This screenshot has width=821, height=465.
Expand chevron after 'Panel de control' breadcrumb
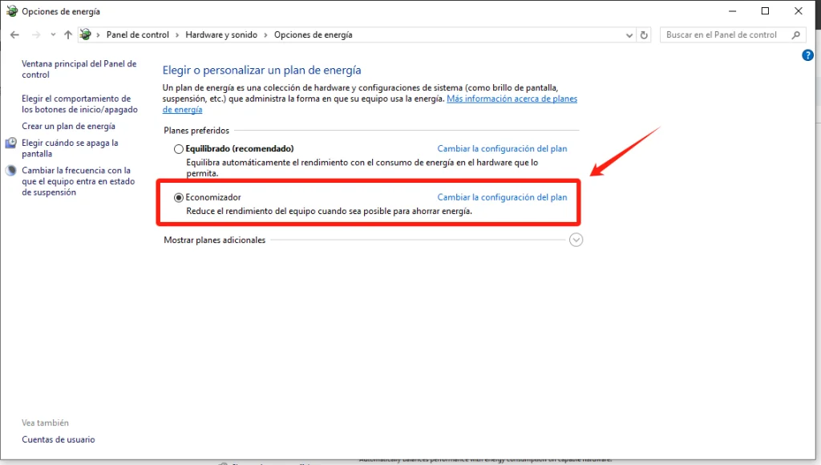[x=177, y=35]
